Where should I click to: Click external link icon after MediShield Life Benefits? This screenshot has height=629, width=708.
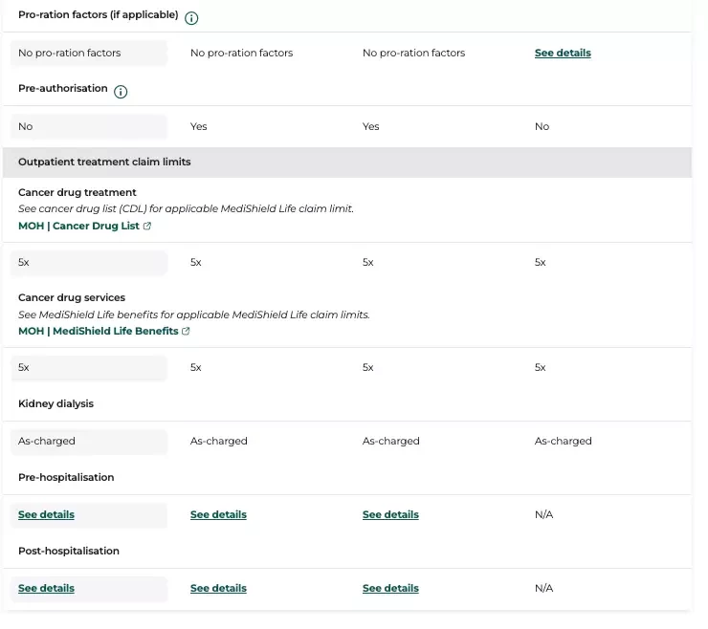pyautogui.click(x=186, y=331)
